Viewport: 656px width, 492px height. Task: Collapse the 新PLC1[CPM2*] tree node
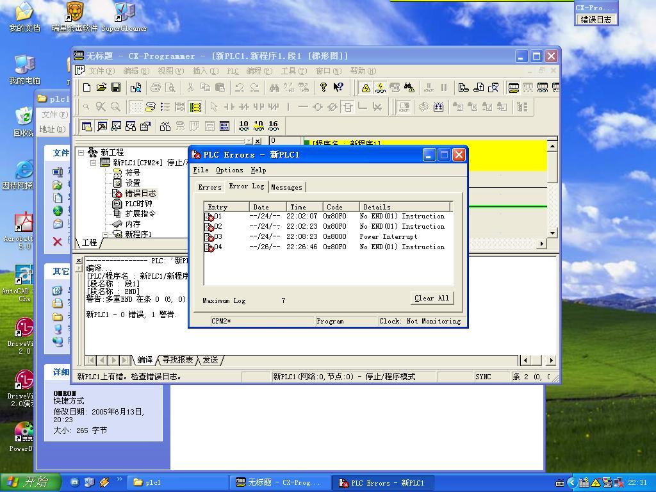point(94,162)
